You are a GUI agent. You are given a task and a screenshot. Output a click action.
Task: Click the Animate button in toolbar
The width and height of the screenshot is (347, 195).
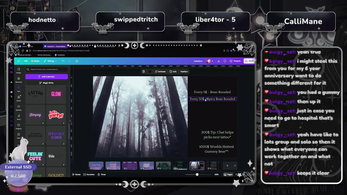[160, 71]
